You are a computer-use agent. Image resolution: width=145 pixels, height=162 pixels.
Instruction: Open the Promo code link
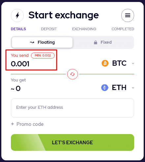click(30, 124)
